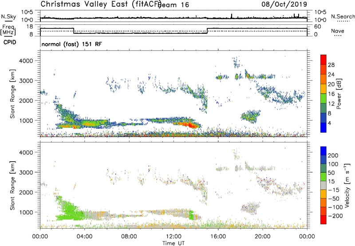Pick gray segment of velocity colorbar

[323, 185]
